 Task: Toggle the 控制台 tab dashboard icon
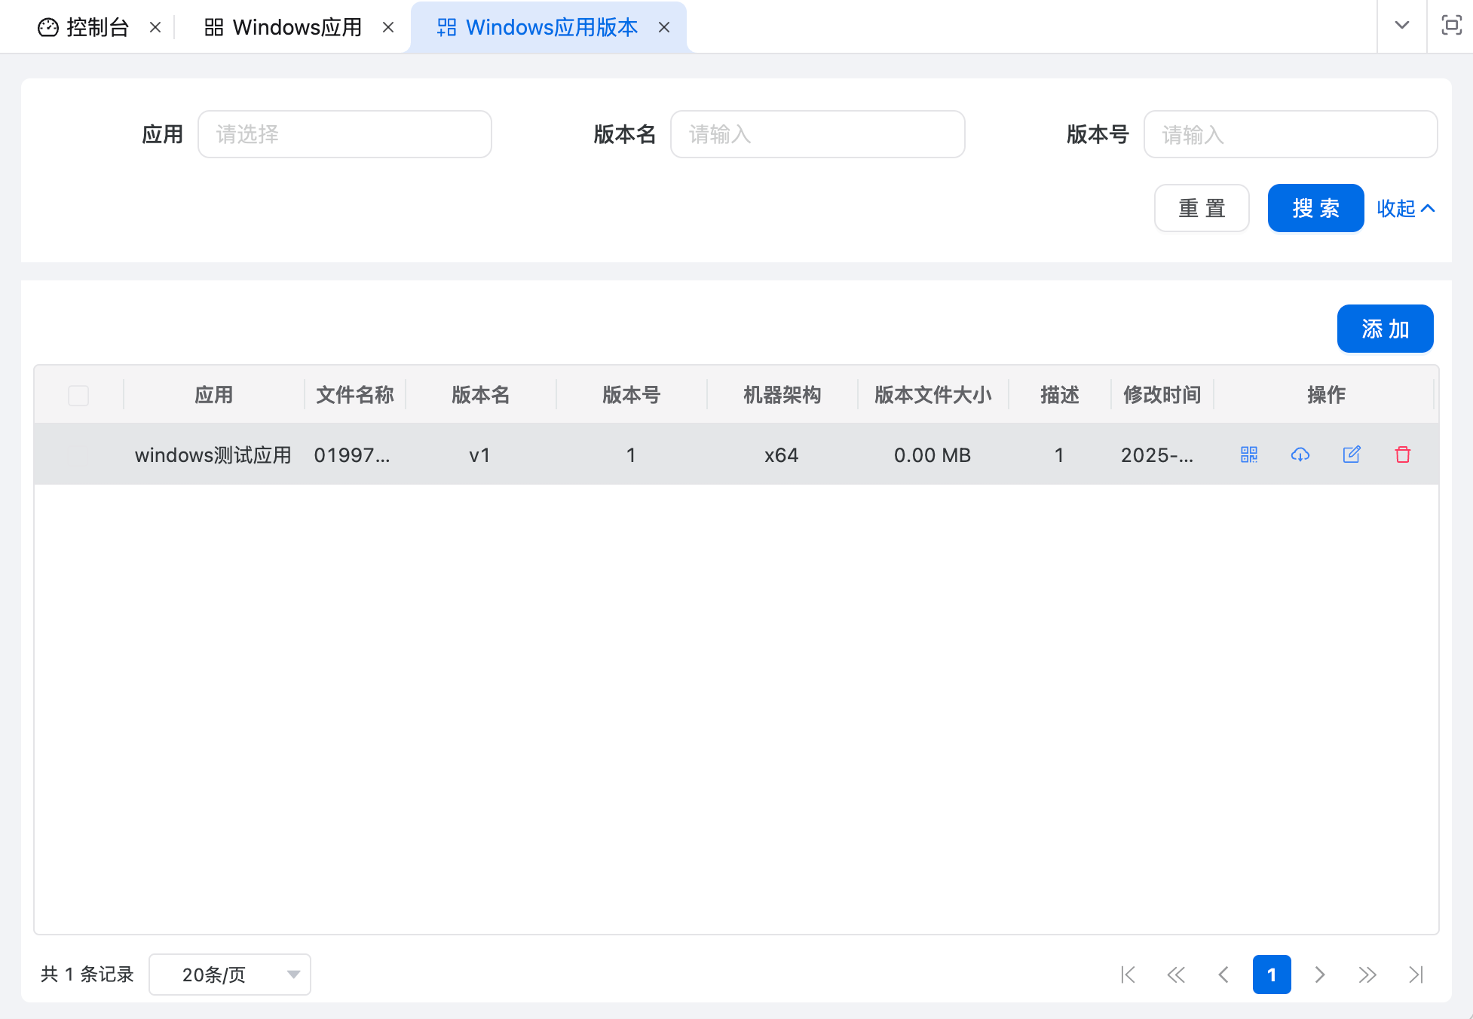(47, 26)
